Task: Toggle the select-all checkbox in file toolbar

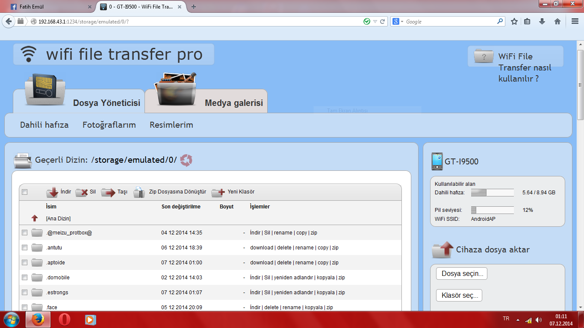Action: [x=25, y=192]
